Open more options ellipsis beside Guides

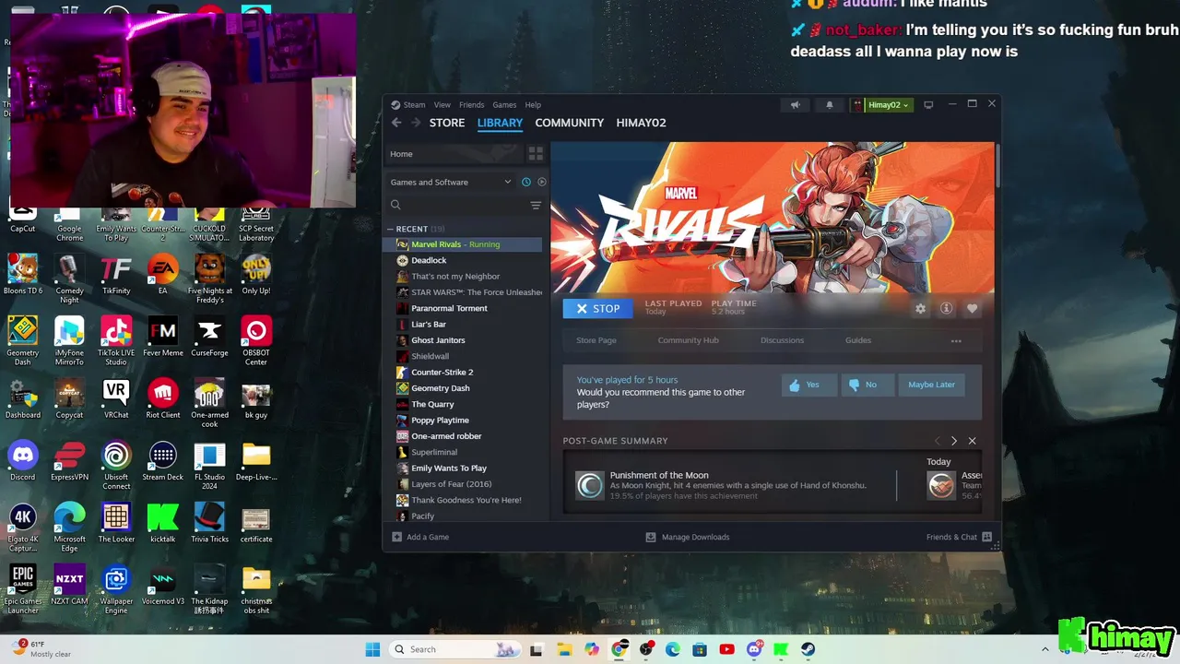coord(956,341)
